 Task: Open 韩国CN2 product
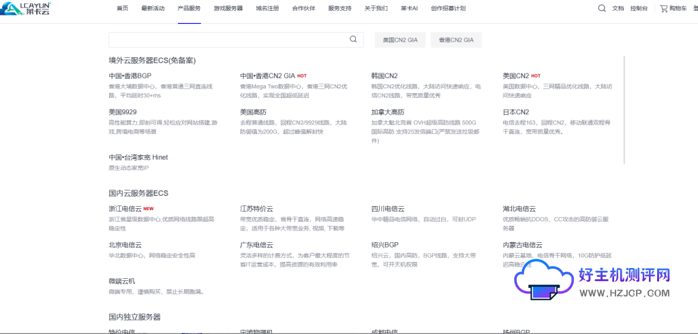point(384,76)
